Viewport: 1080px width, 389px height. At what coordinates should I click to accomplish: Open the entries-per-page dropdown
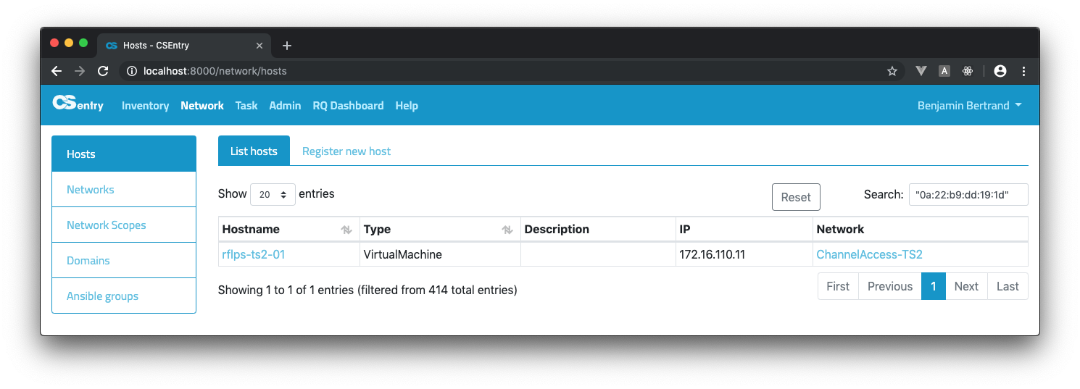[x=273, y=195]
